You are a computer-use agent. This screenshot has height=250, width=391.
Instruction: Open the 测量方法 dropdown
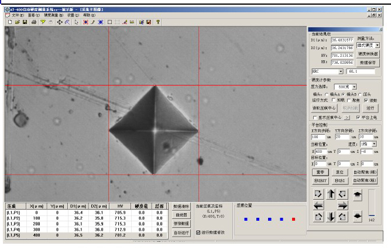[x=377, y=44]
